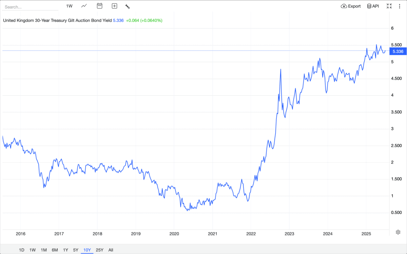
Task: Select the 10Y time range
Action: [x=87, y=250]
